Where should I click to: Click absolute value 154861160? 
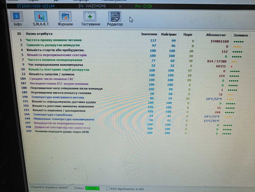click(x=219, y=41)
